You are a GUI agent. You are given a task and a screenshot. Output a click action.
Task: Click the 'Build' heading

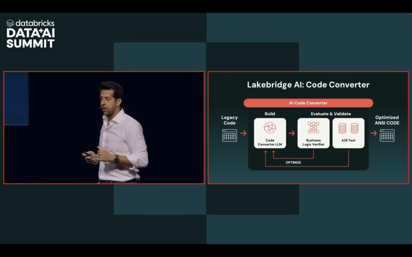(x=270, y=114)
